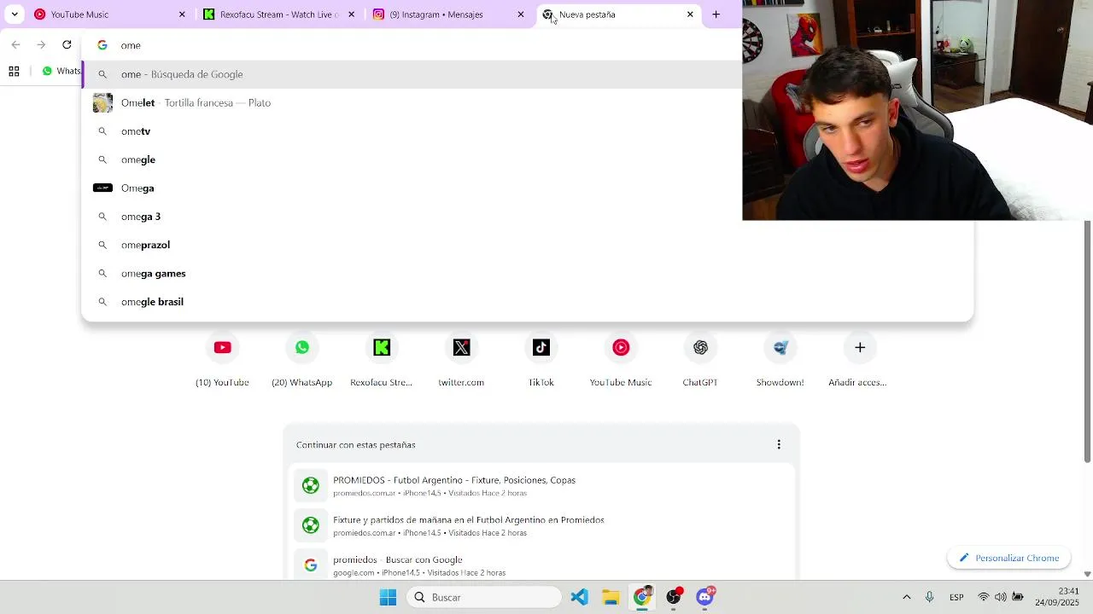Choose the omega games suggestion
This screenshot has width=1093, height=614.
pos(527,274)
